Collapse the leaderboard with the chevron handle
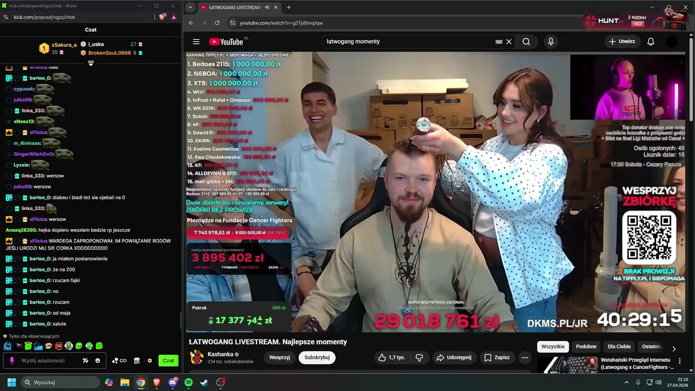 [91, 64]
